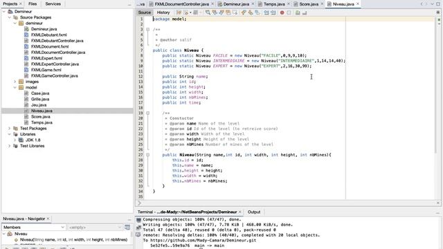Collapse the Libraries node
This screenshot has width=443, height=249.
click(x=9, y=134)
